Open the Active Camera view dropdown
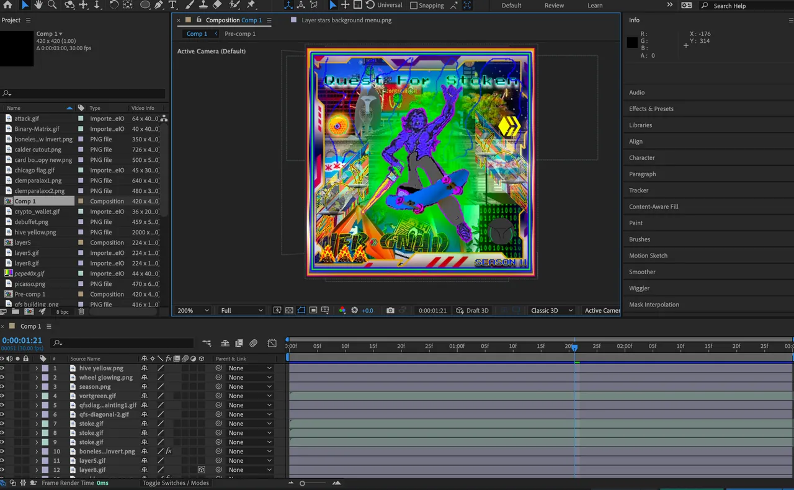The width and height of the screenshot is (794, 490). coord(600,310)
